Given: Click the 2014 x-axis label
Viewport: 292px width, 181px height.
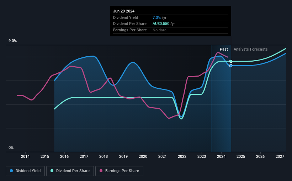Looking at the screenshot, I should (25, 156).
